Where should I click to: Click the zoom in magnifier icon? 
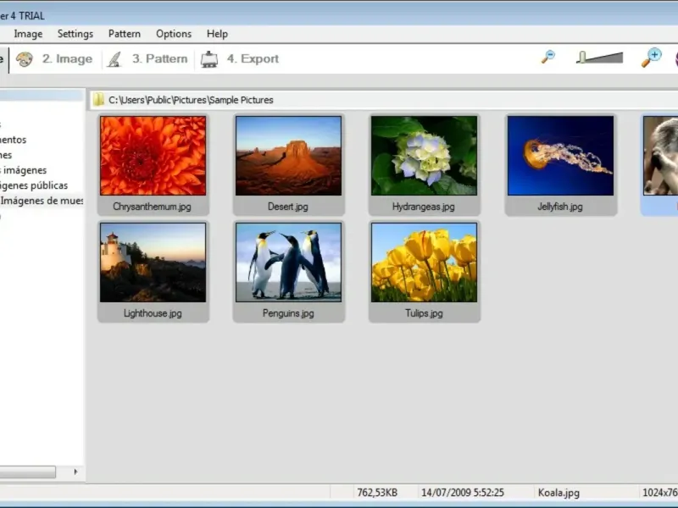(651, 57)
